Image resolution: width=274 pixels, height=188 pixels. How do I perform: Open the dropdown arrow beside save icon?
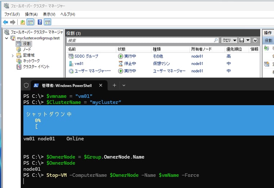click(248, 40)
